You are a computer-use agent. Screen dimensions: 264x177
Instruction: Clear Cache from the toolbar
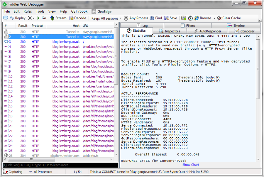click(229, 18)
